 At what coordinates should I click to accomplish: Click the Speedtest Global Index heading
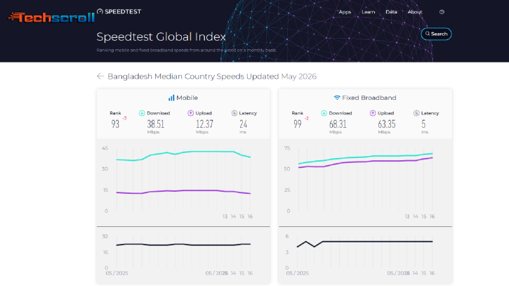[x=161, y=37]
